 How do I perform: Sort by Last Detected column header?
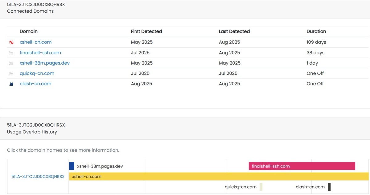tap(234, 31)
